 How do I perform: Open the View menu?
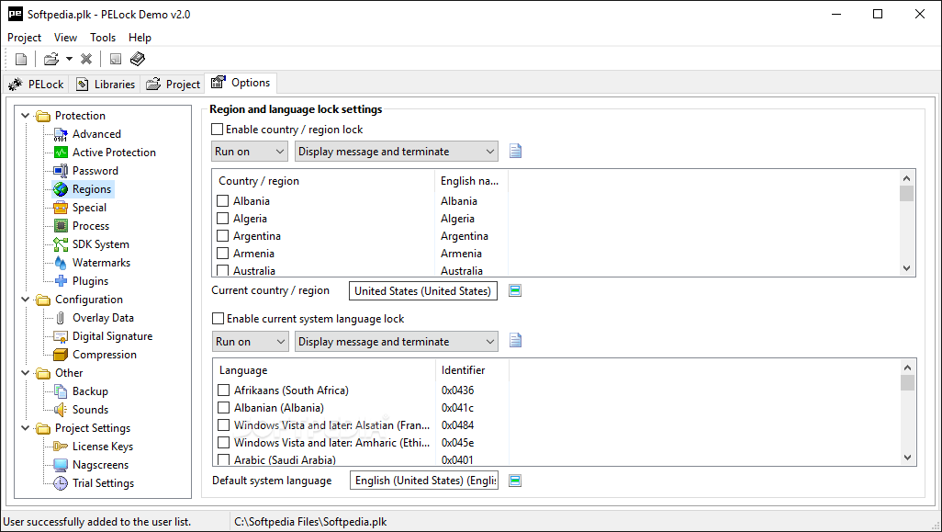(x=65, y=38)
